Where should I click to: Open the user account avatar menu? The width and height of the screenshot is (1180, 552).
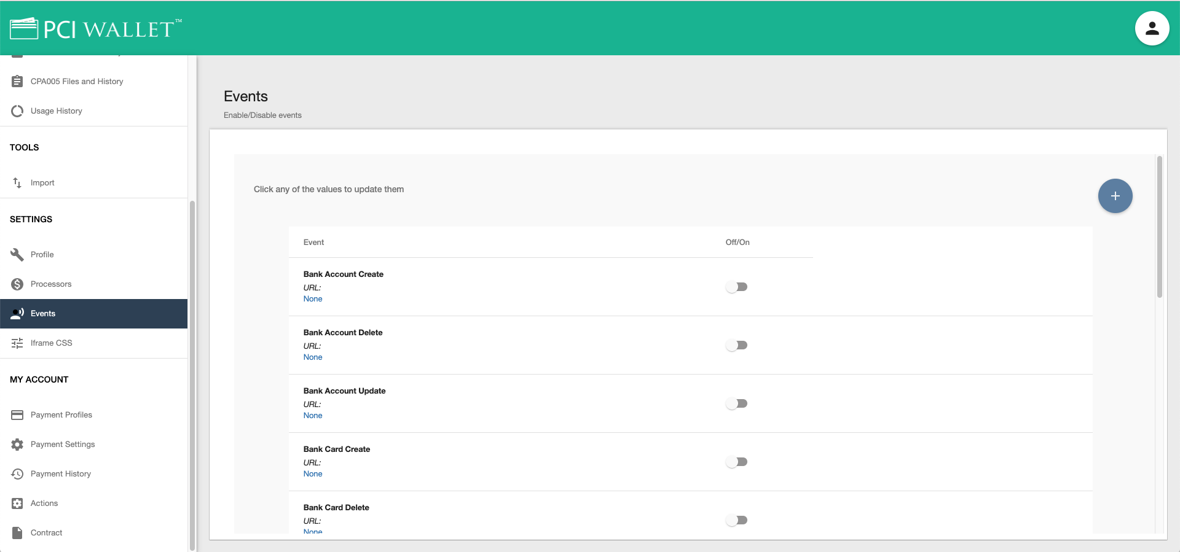tap(1152, 28)
